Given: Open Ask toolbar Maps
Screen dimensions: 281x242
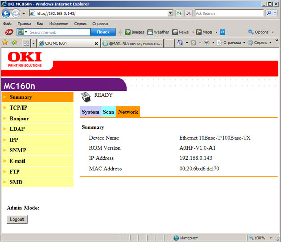Looking at the screenshot, I should pos(204,32).
